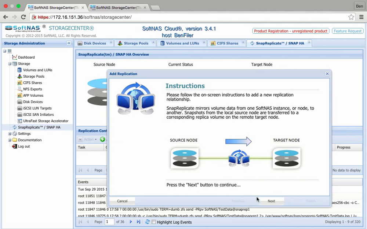Jump to last events page

(x=138, y=222)
